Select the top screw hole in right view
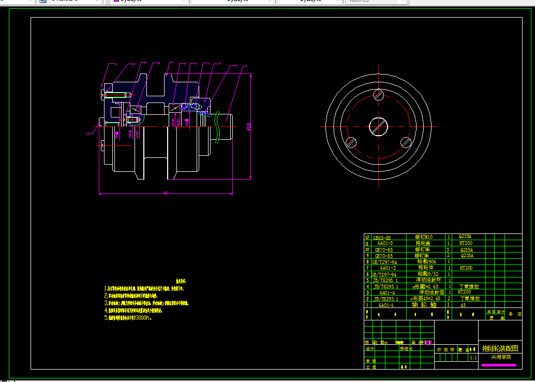This screenshot has height=382, width=535. [378, 95]
